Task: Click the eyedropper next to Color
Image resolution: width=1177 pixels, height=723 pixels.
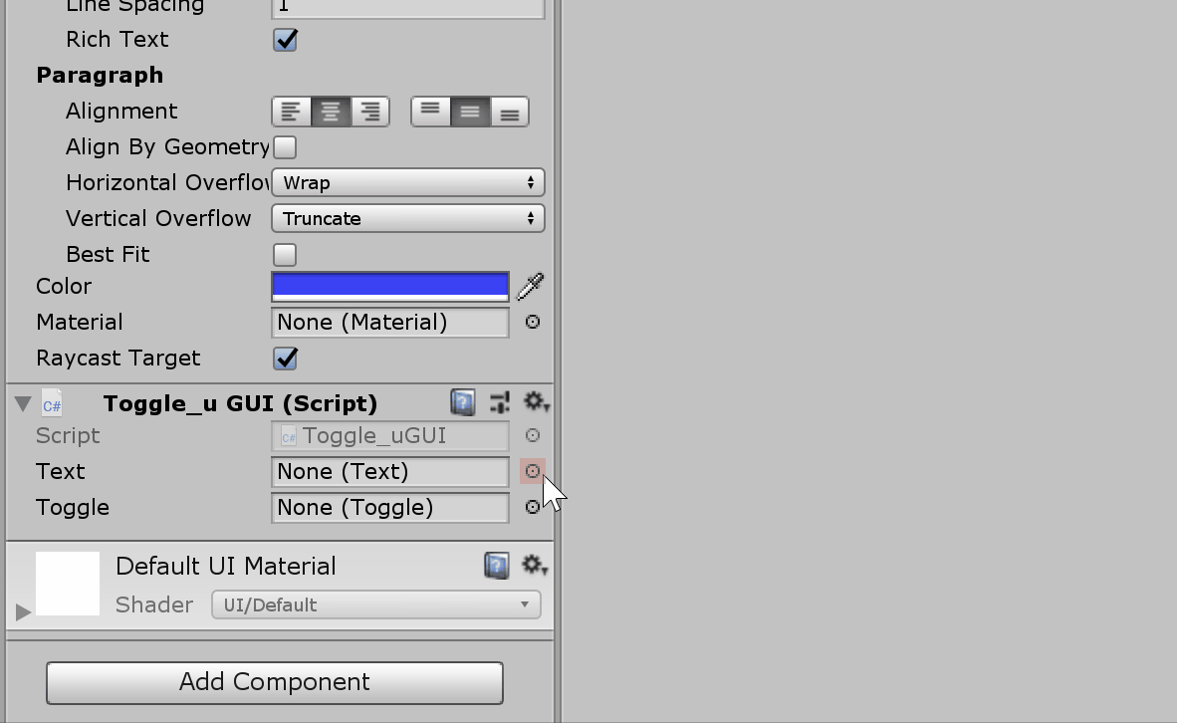Action: [x=531, y=286]
